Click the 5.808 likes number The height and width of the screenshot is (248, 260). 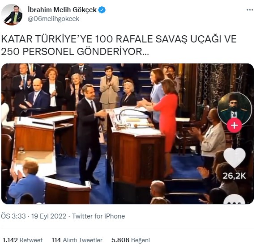120,240
